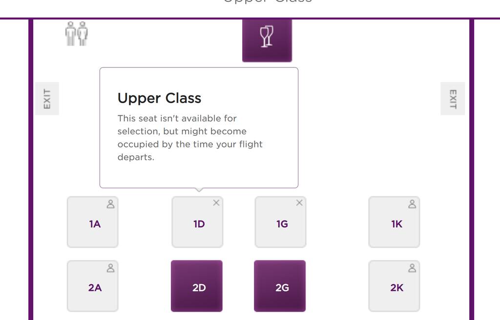Viewport: 500px width, 320px height.
Task: Select available seat 2D
Action: pyautogui.click(x=197, y=286)
